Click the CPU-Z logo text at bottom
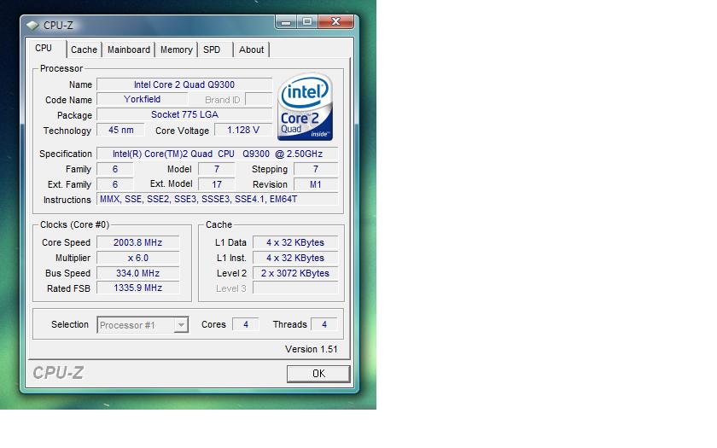 [x=58, y=373]
